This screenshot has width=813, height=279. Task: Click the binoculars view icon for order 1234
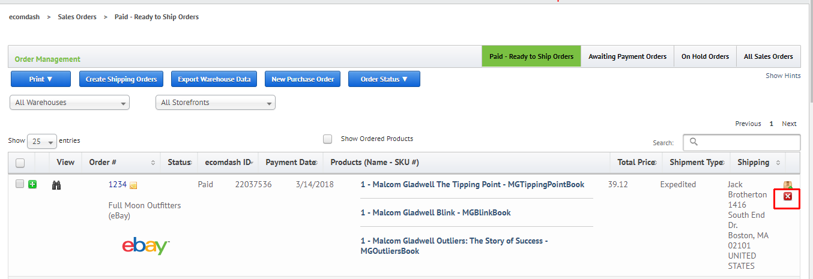[x=56, y=185]
